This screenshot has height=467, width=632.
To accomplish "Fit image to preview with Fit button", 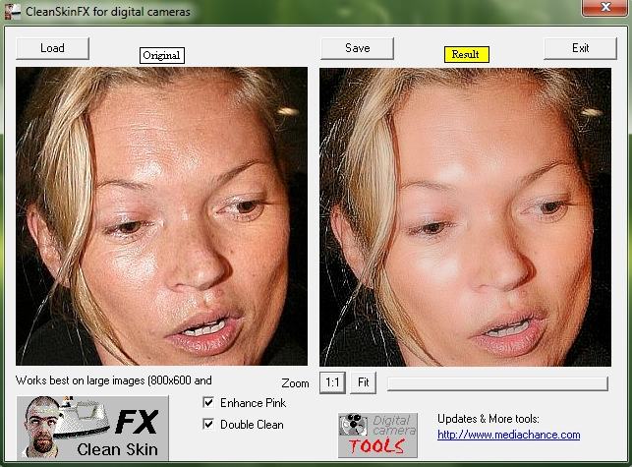I will click(363, 382).
